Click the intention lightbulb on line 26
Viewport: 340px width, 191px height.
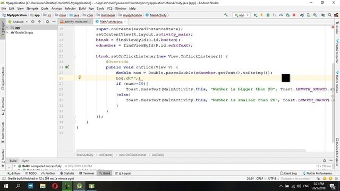80,77
